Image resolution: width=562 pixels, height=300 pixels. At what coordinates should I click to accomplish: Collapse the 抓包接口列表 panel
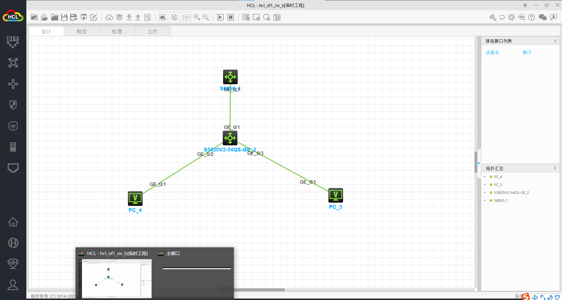(x=555, y=41)
